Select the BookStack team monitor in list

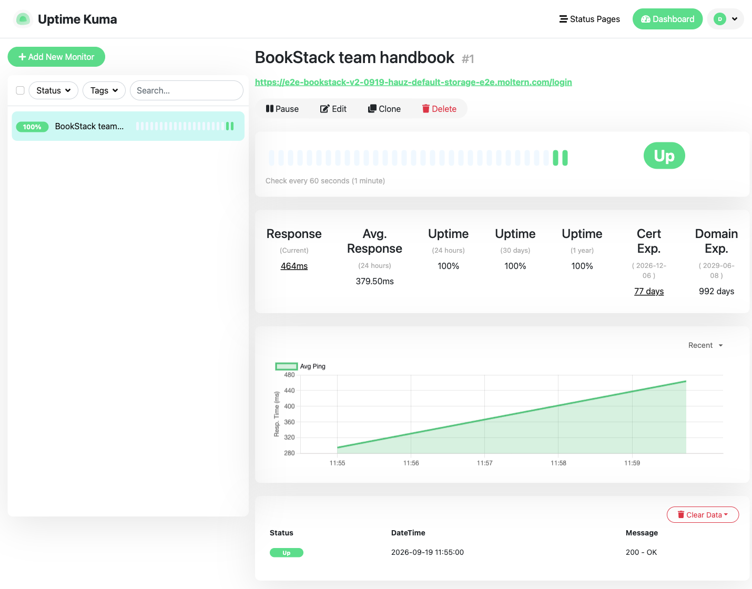(x=128, y=126)
